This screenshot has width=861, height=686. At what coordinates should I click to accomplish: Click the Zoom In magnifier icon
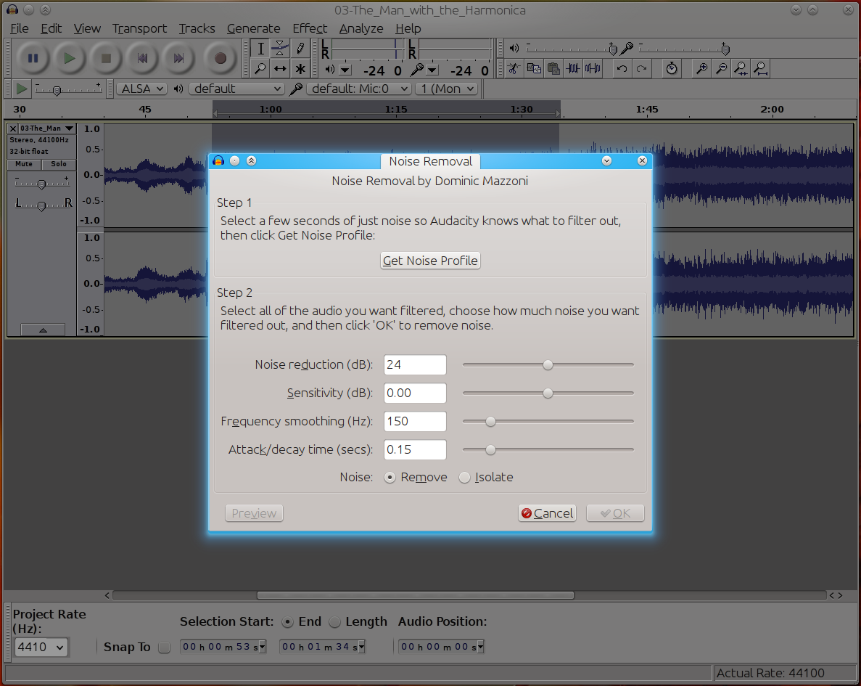[701, 69]
